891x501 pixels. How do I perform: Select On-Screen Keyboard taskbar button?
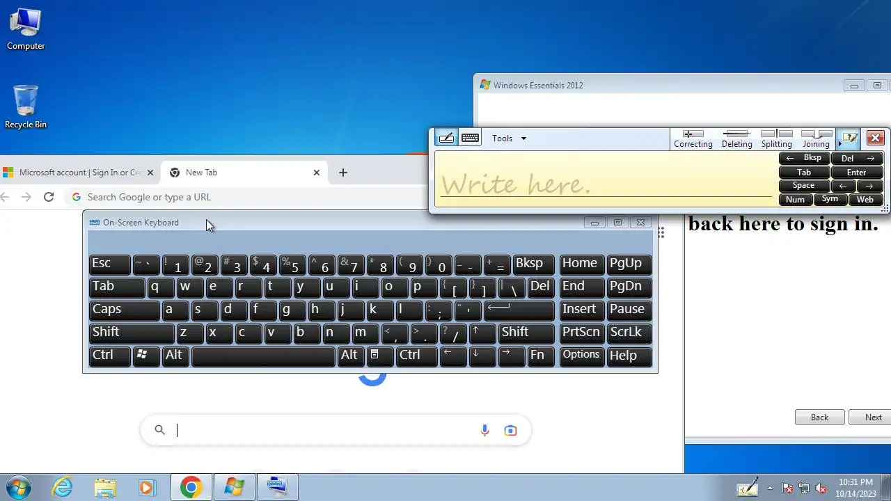pos(278,487)
